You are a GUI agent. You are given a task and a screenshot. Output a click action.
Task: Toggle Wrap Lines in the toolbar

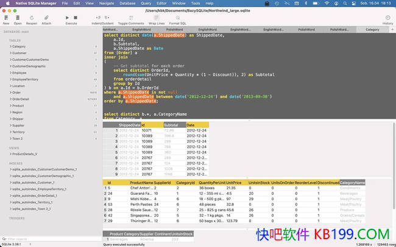coord(157,18)
